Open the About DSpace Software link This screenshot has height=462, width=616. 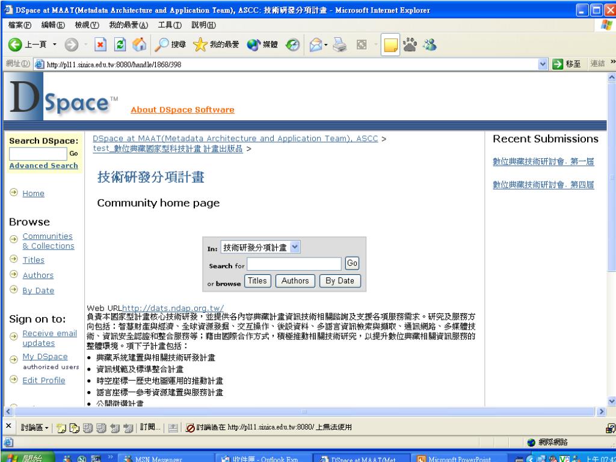coord(182,110)
